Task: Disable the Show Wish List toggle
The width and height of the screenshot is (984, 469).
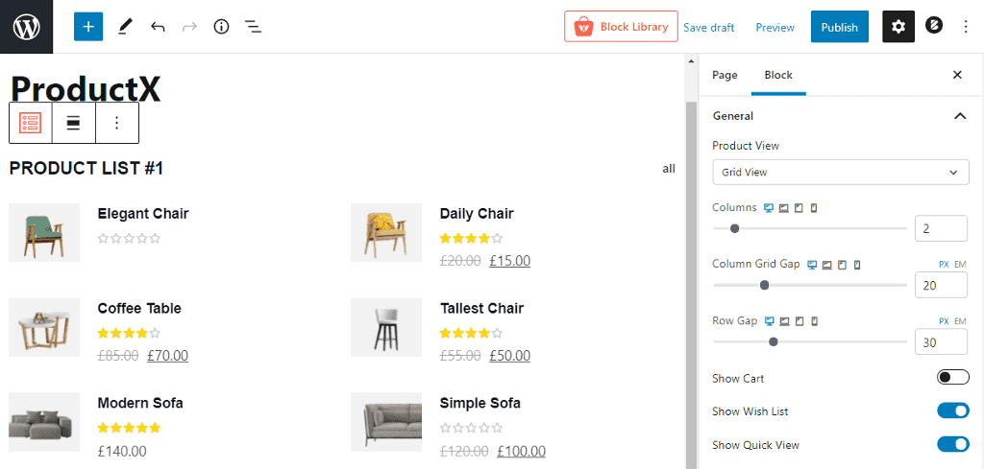Action: coord(952,411)
